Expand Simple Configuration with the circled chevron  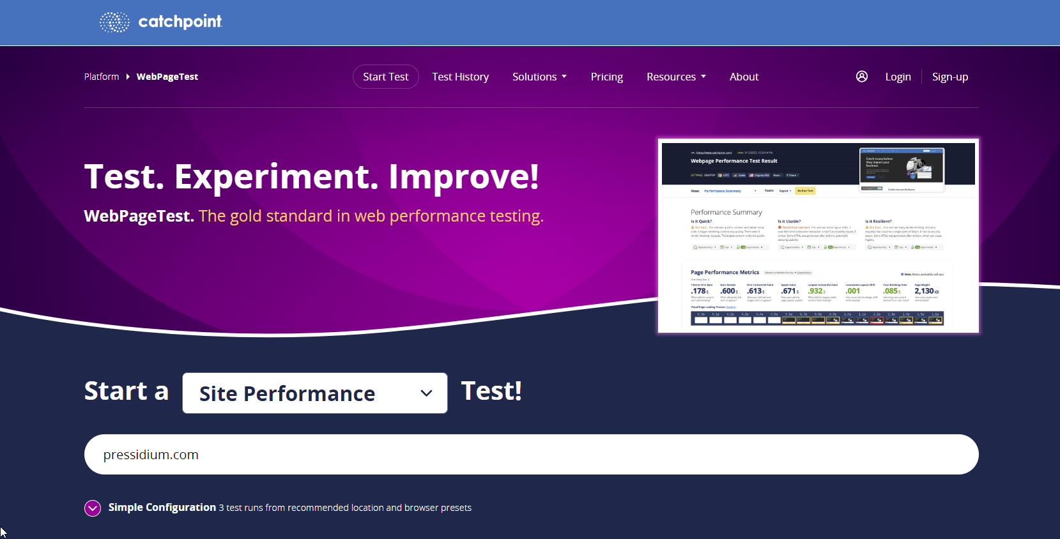(93, 508)
